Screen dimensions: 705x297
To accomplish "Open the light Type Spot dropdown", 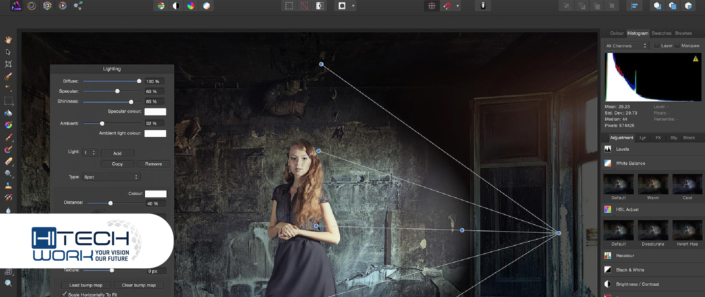I will [111, 177].
